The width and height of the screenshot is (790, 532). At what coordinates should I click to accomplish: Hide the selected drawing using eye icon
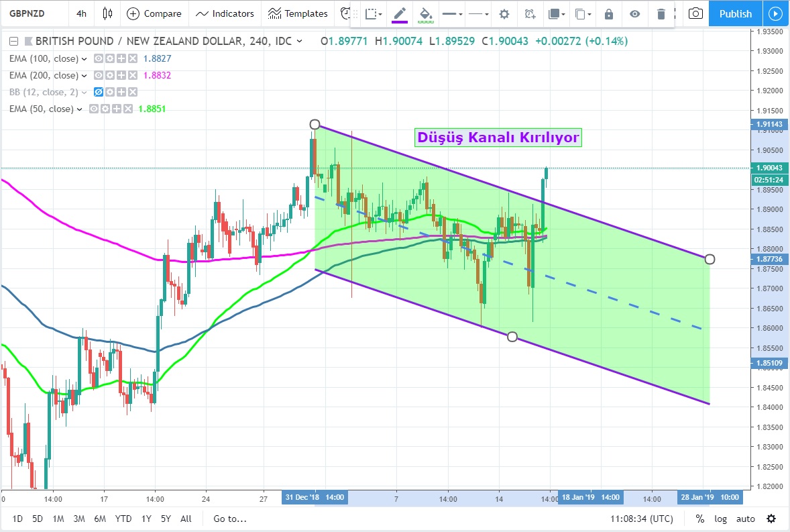634,13
